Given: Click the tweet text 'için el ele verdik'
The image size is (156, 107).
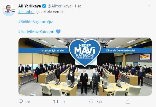Looking at the screenshot, I should coord(50,12).
